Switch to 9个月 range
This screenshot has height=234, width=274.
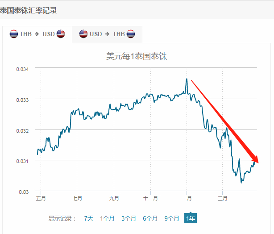click(171, 218)
